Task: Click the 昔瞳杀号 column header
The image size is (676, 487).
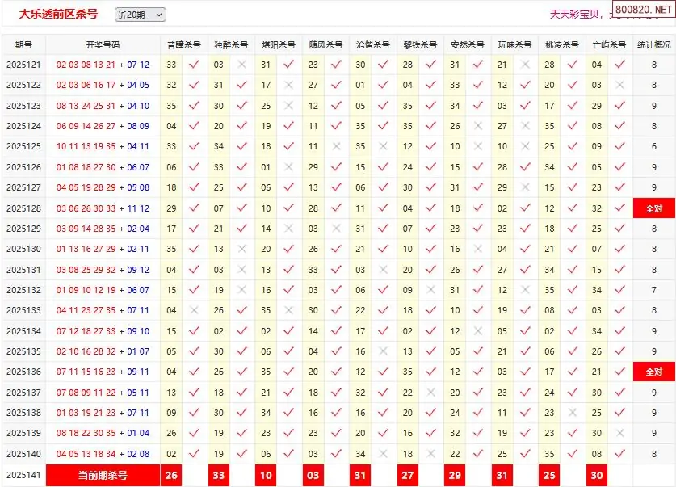Action: (x=183, y=45)
